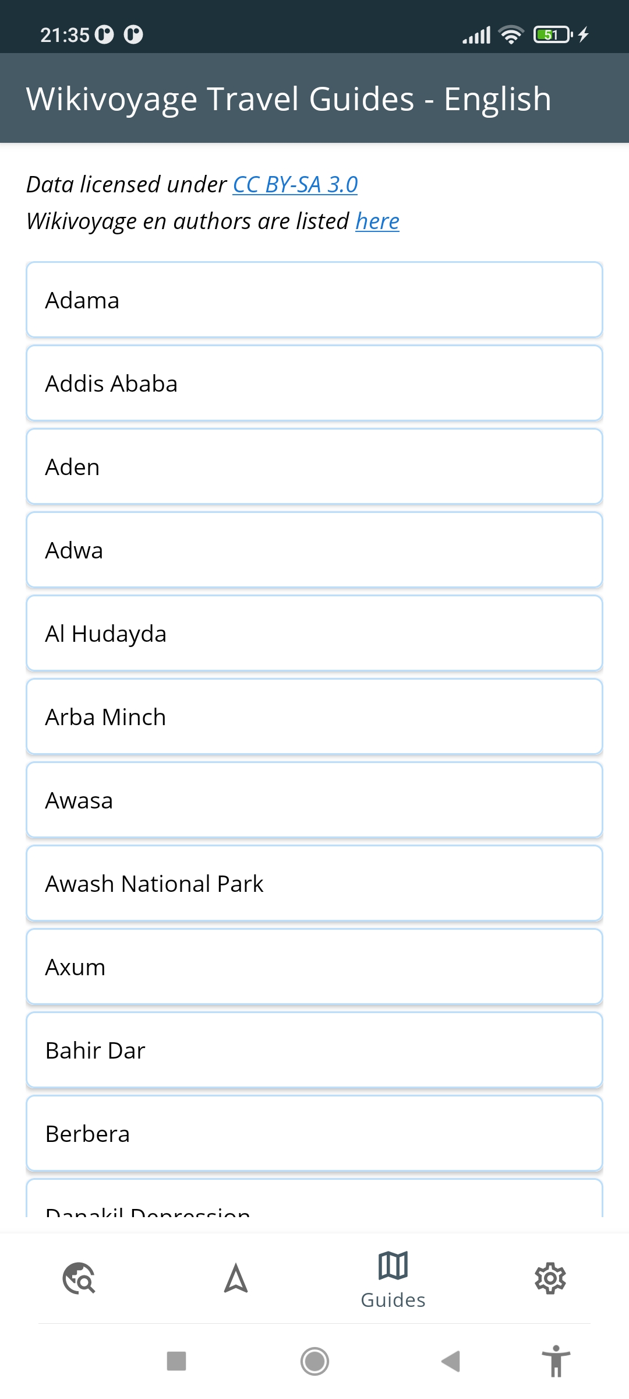Tap the Axum guide entry

click(x=314, y=967)
